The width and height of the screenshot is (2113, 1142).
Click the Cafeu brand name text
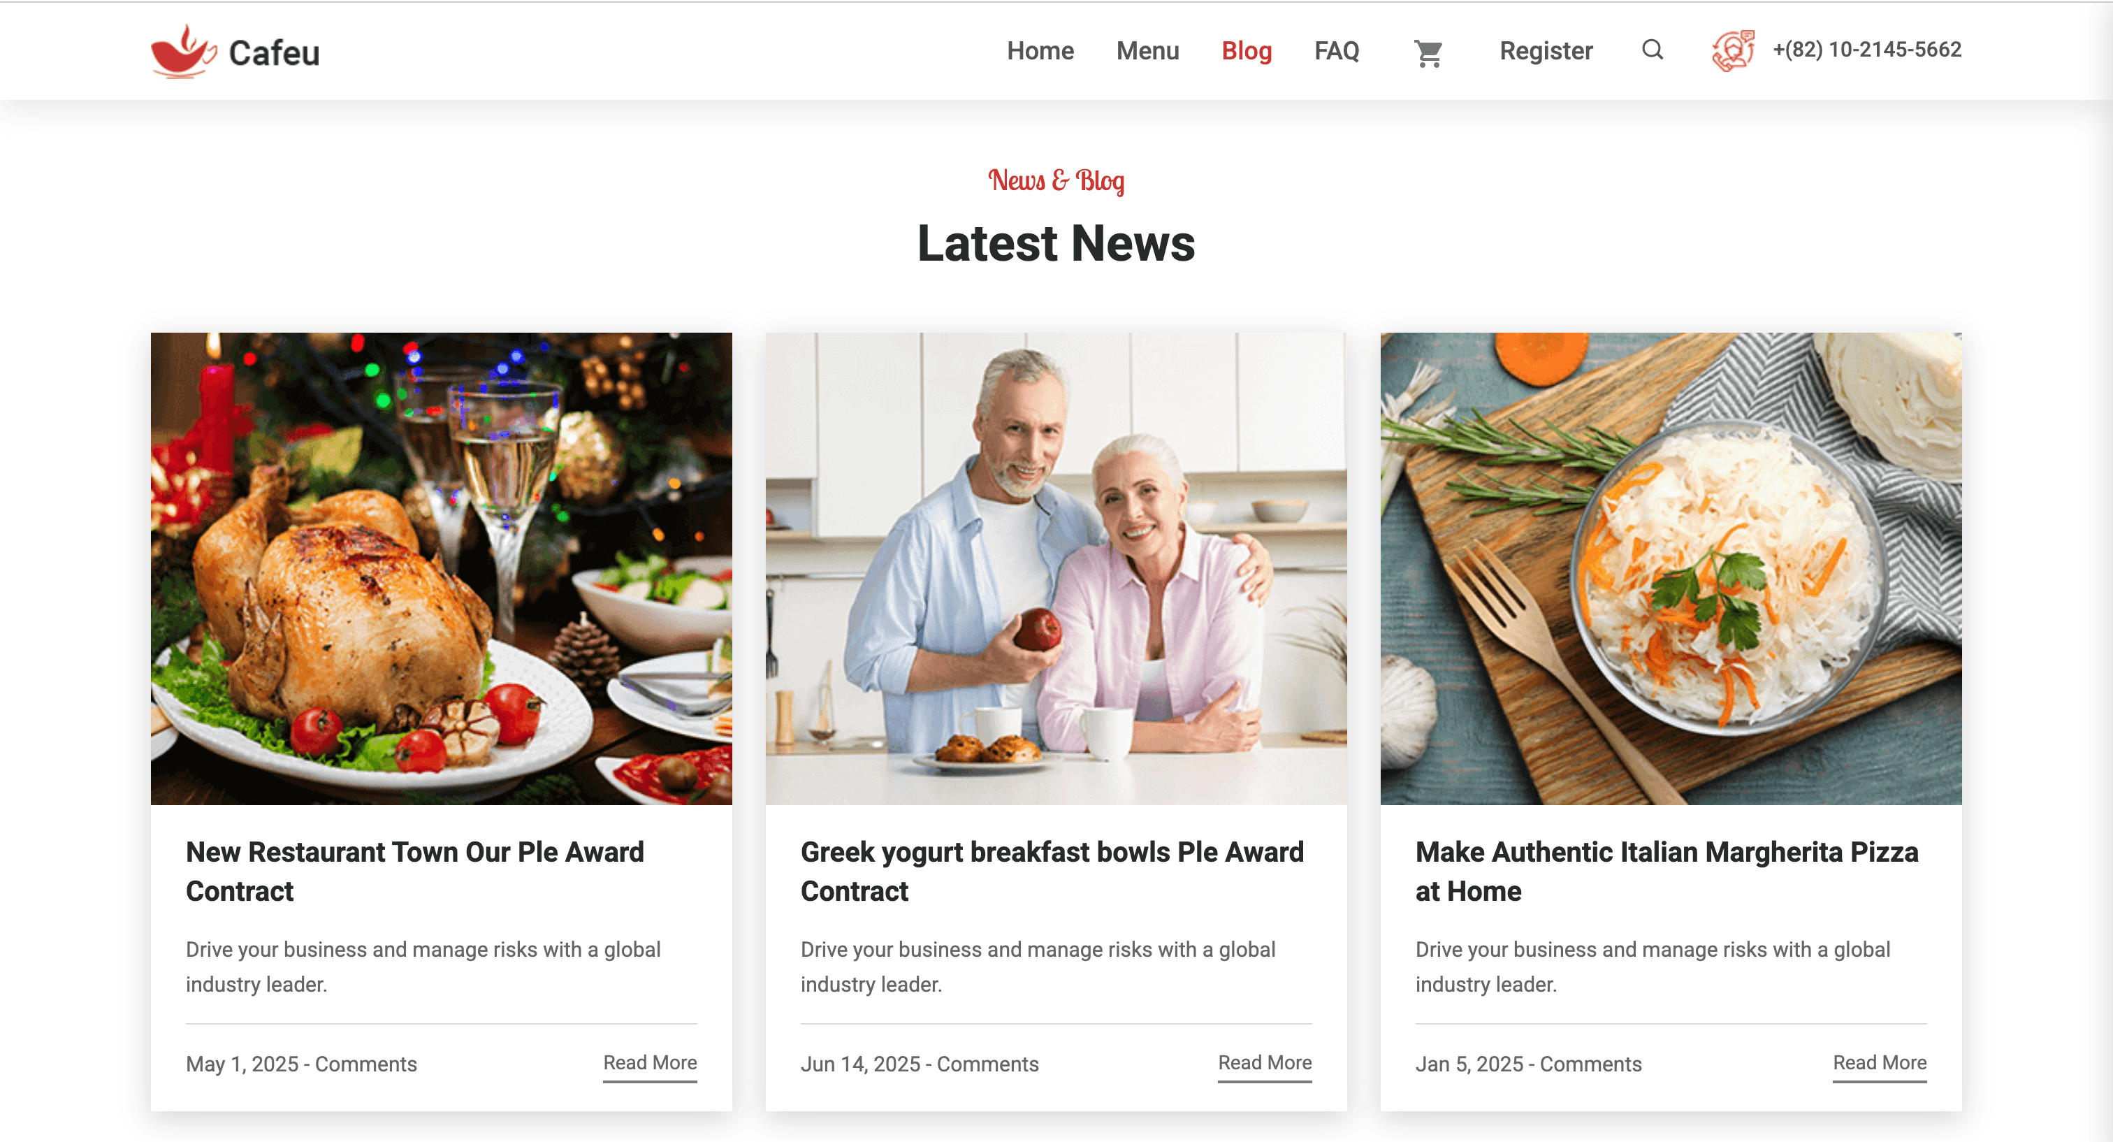tap(274, 53)
